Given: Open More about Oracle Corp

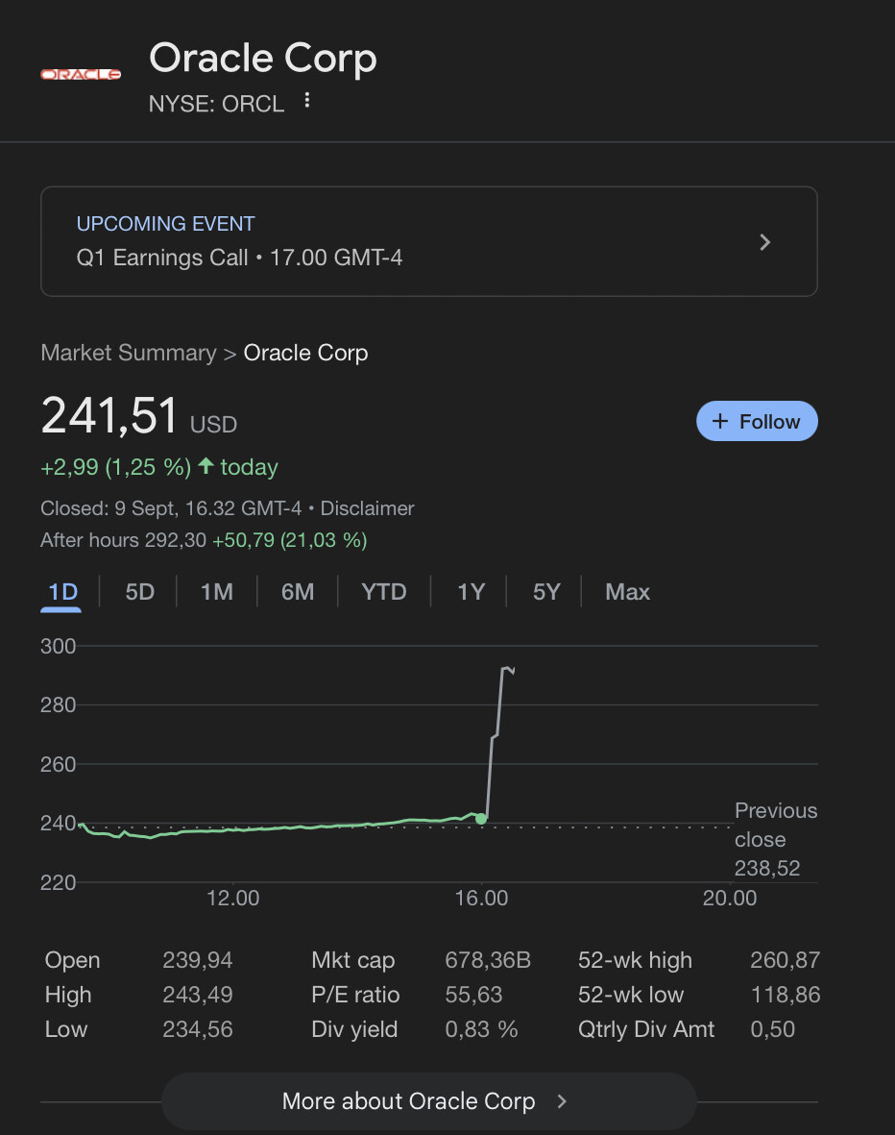Looking at the screenshot, I should (427, 1101).
